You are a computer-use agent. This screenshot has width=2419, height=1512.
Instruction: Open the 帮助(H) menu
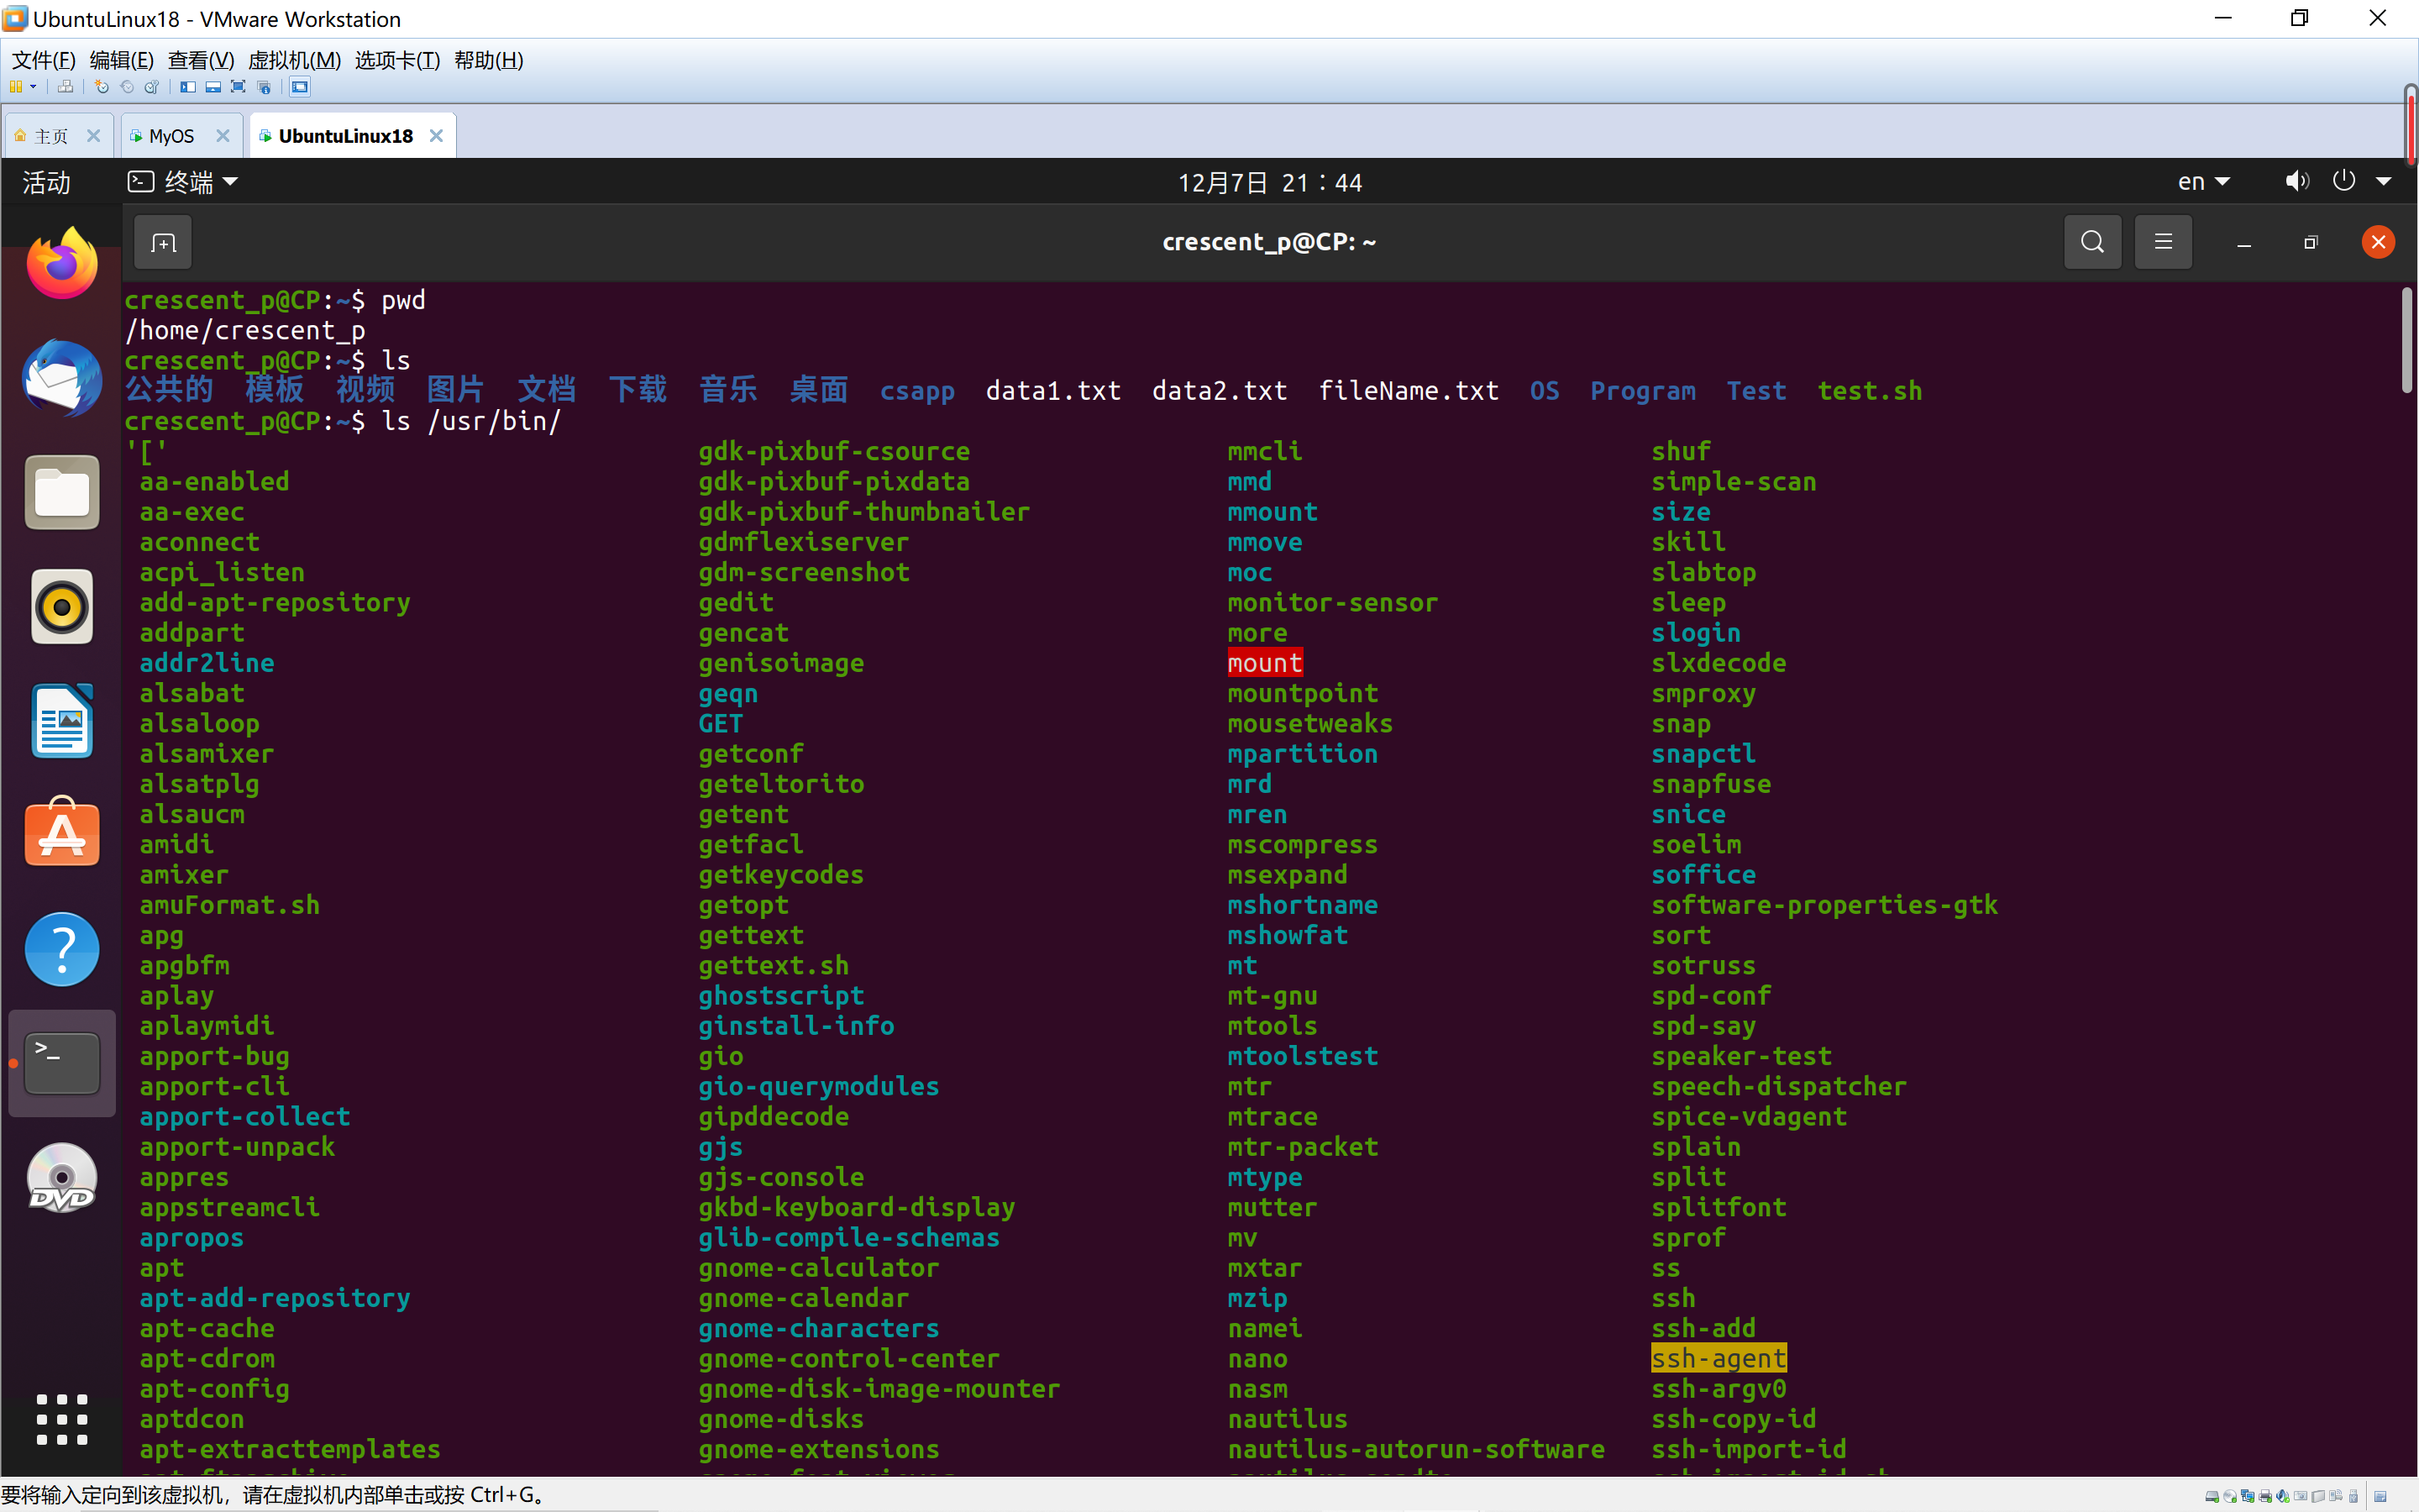pyautogui.click(x=488, y=60)
